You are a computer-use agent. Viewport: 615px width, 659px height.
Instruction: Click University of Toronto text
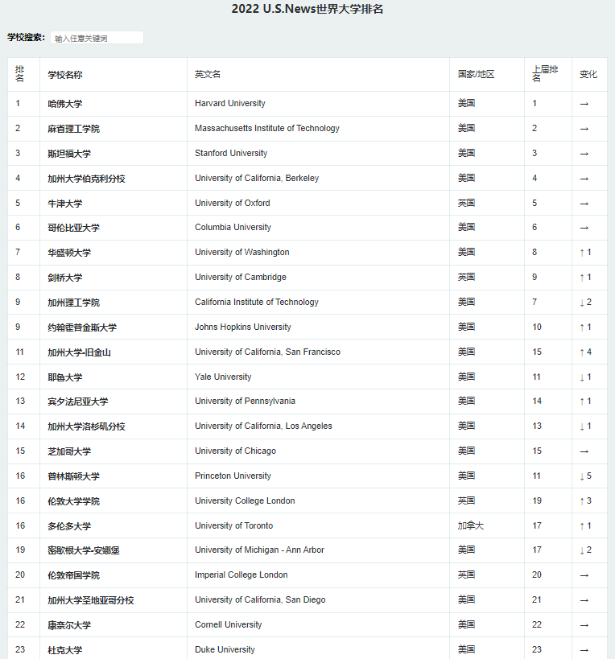233,525
